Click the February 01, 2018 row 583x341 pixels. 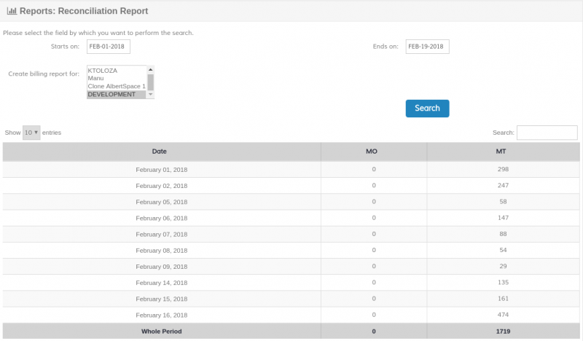(162, 169)
